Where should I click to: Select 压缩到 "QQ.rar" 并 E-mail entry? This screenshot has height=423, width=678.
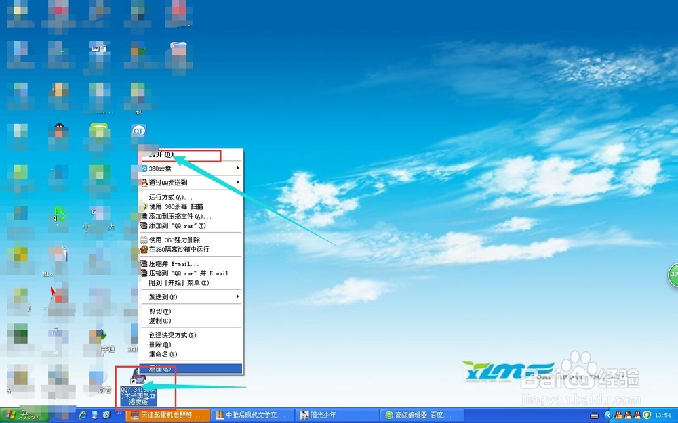pyautogui.click(x=191, y=273)
